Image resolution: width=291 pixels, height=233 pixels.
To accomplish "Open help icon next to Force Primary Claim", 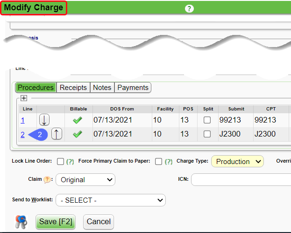I will pos(168,162).
